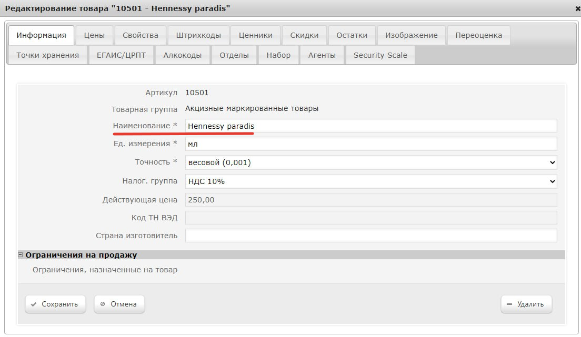The image size is (581, 337).
Task: Open the Штрихкоды tab
Action: [x=198, y=35]
